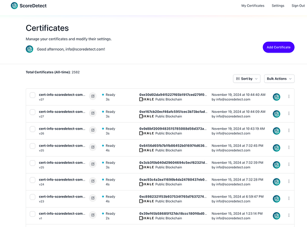The image size is (307, 227).
Task: Click fingerprint badge for 1:23:14 PM certificate
Action: tap(276, 215)
